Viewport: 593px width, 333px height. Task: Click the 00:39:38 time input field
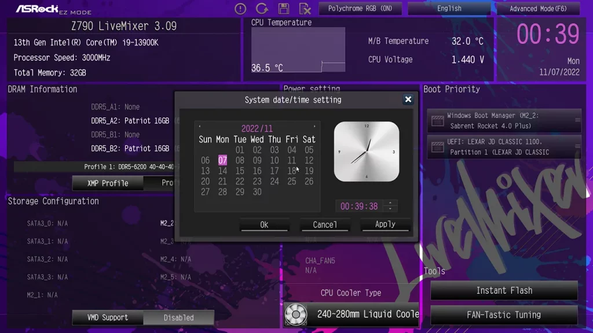[359, 206]
